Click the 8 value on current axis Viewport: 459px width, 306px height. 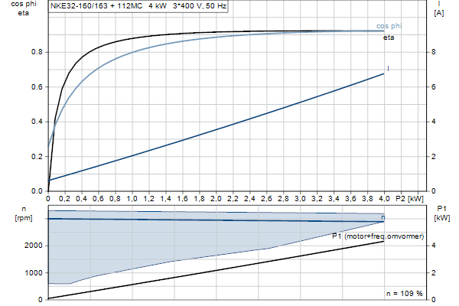pos(434,52)
